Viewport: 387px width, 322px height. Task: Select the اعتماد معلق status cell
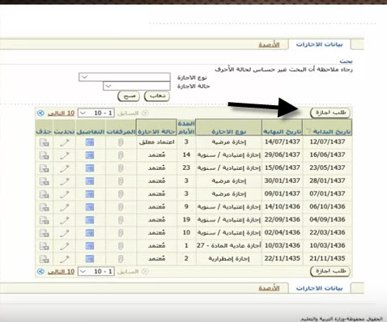click(156, 142)
